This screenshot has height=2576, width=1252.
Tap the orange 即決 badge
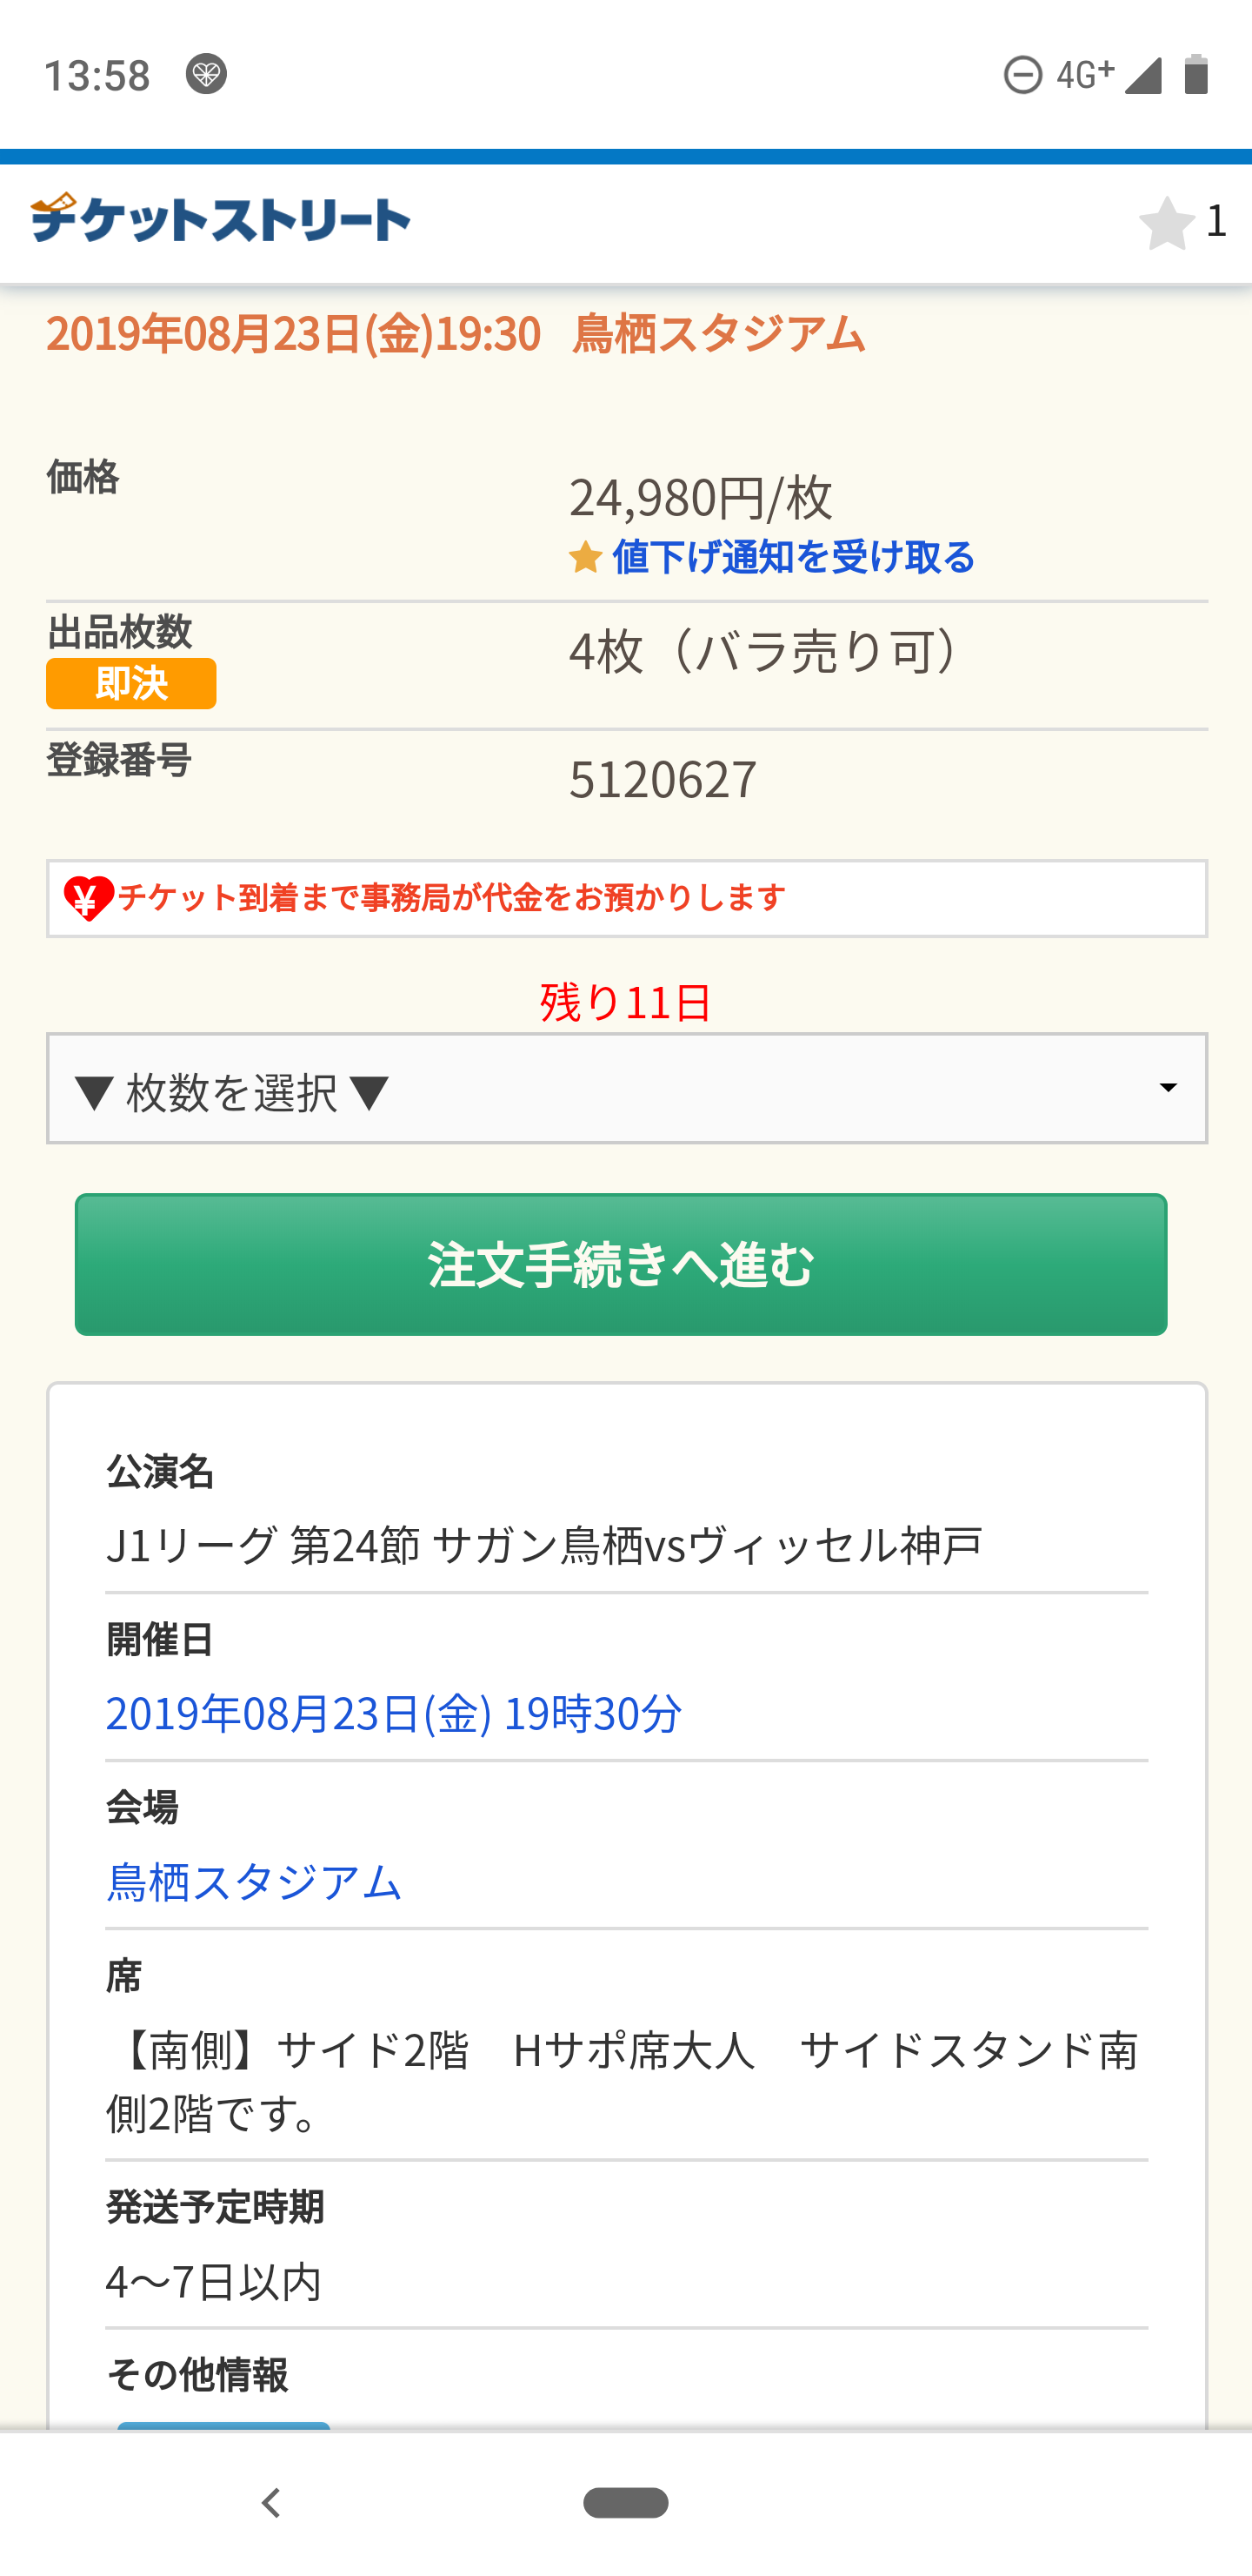[x=131, y=684]
